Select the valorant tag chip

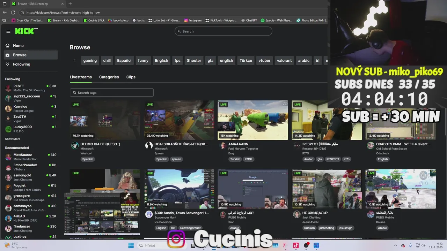[284, 60]
